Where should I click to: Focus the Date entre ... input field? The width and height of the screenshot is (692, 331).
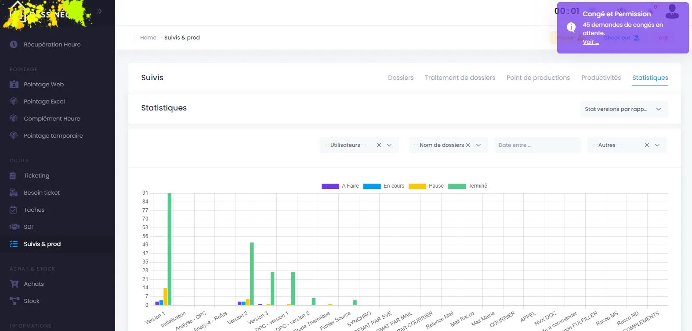[537, 145]
